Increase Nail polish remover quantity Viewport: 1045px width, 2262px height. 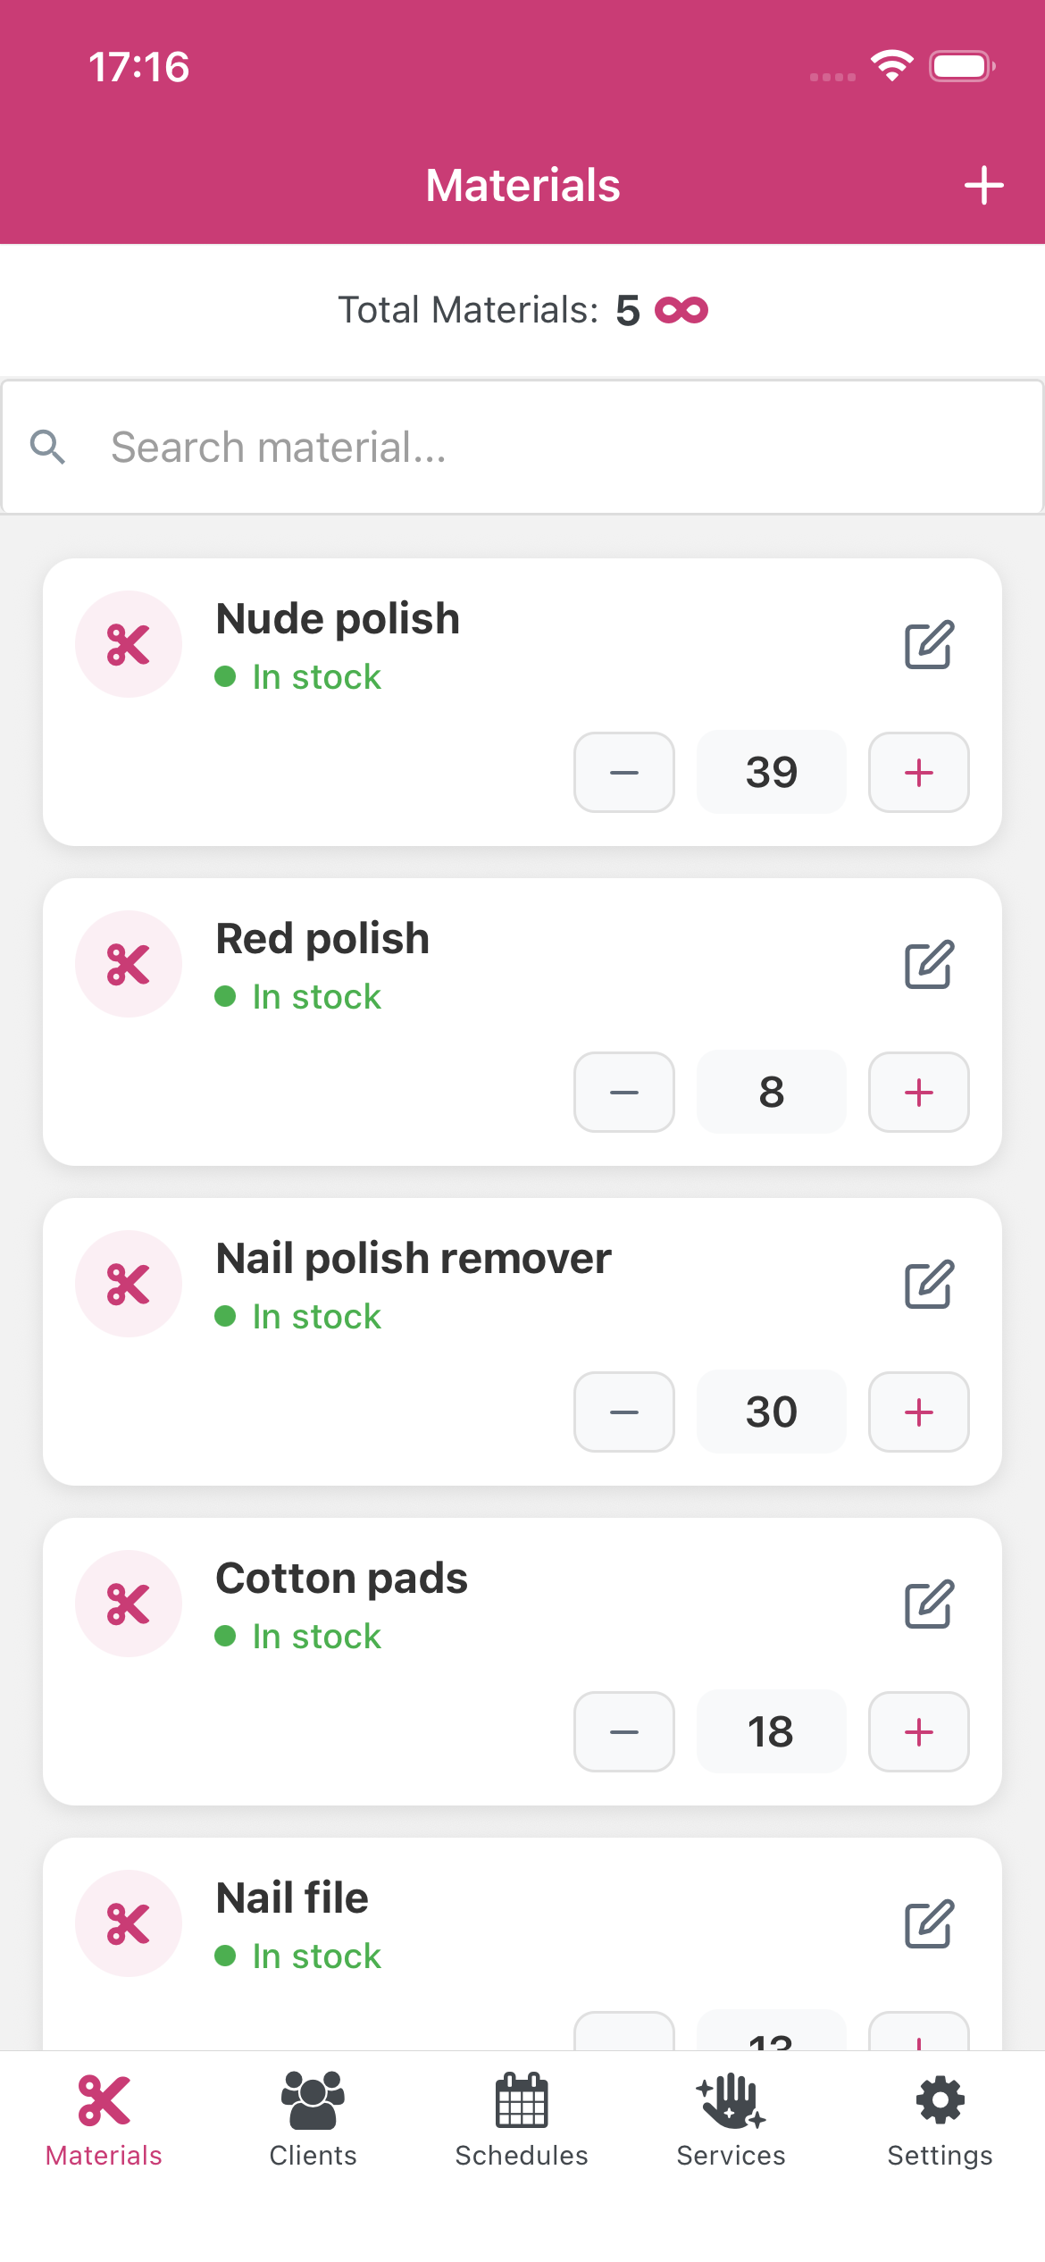918,1412
